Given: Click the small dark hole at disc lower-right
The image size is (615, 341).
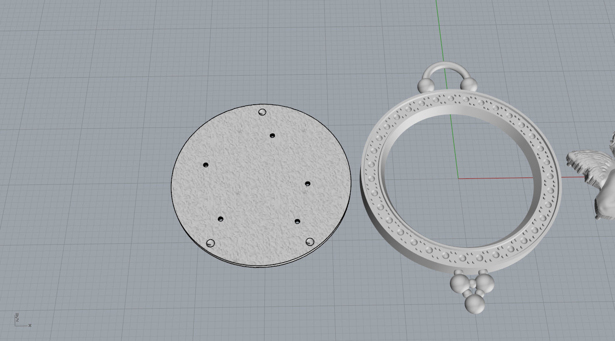Looking at the screenshot, I should pos(297,221).
